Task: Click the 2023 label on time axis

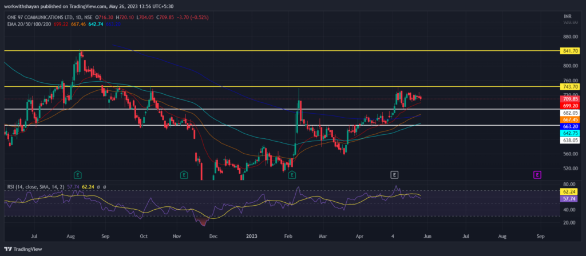Action: click(252, 235)
